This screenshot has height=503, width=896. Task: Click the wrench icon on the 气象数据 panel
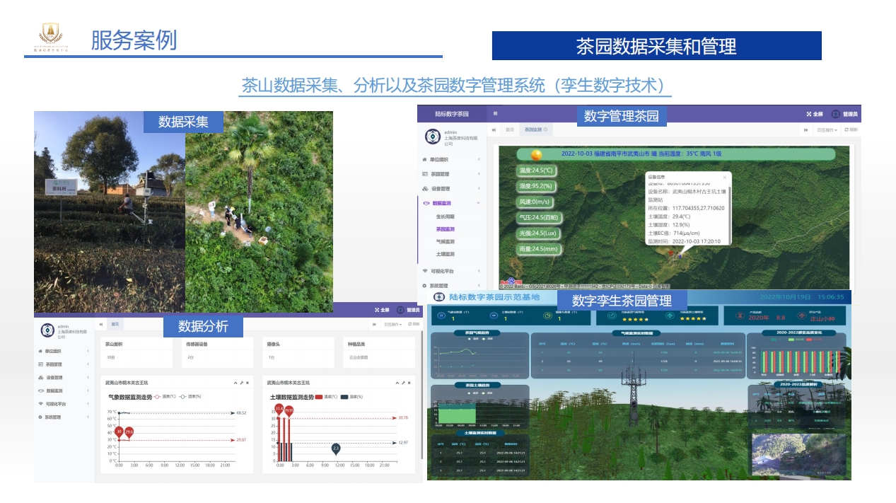coord(241,383)
